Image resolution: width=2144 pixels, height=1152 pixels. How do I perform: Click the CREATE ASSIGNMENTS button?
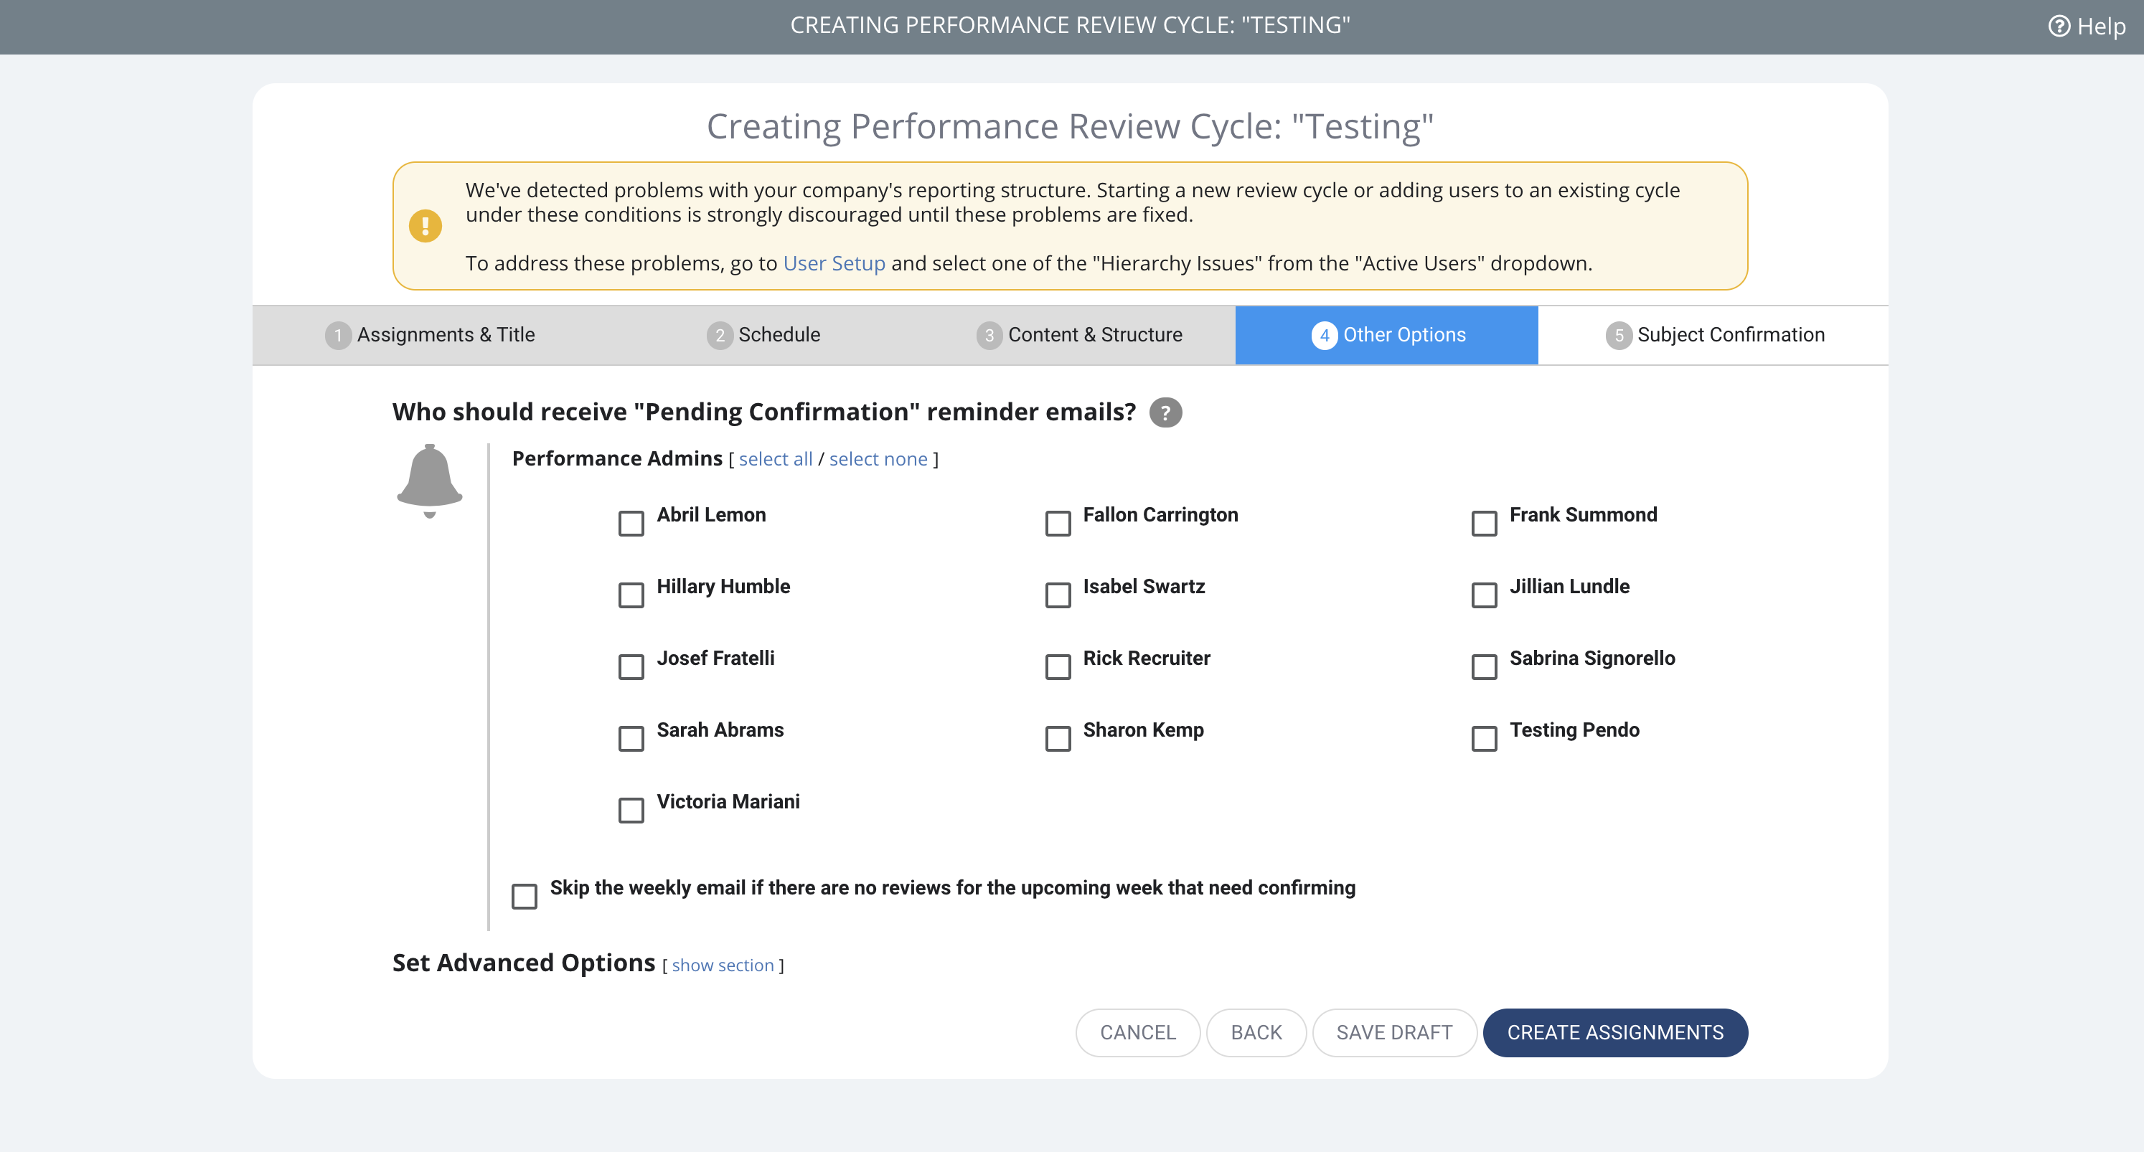point(1614,1033)
